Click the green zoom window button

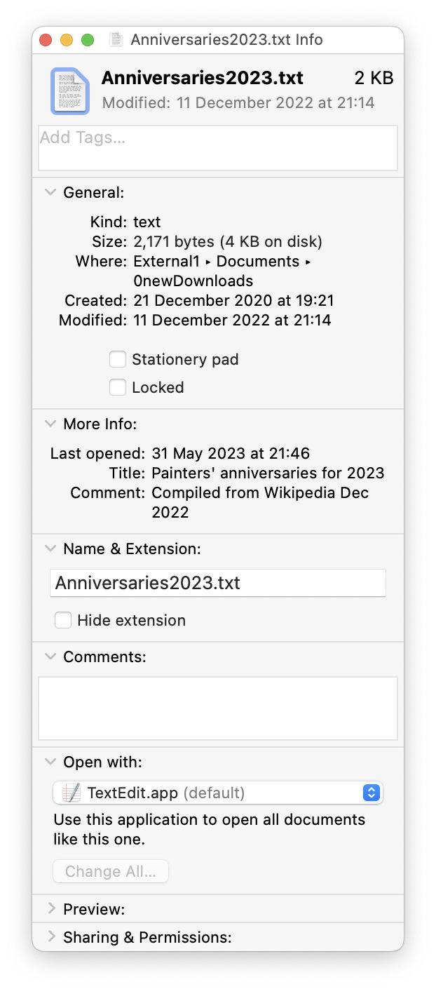(x=88, y=40)
